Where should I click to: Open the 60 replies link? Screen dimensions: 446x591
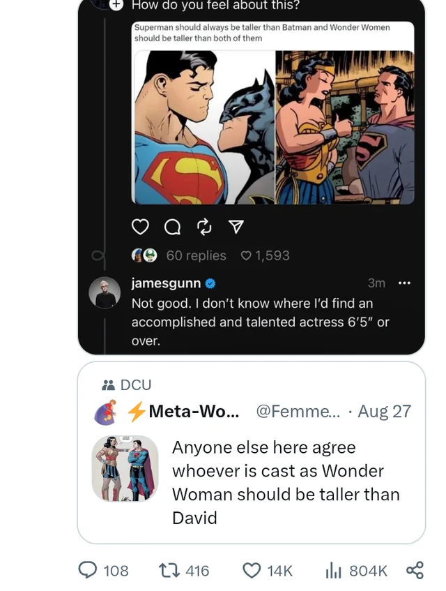coord(196,255)
